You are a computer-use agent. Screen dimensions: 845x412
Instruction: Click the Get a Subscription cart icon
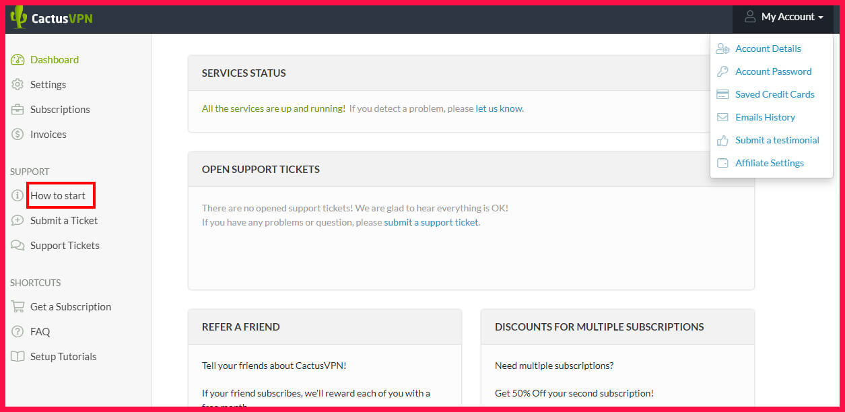tap(18, 306)
